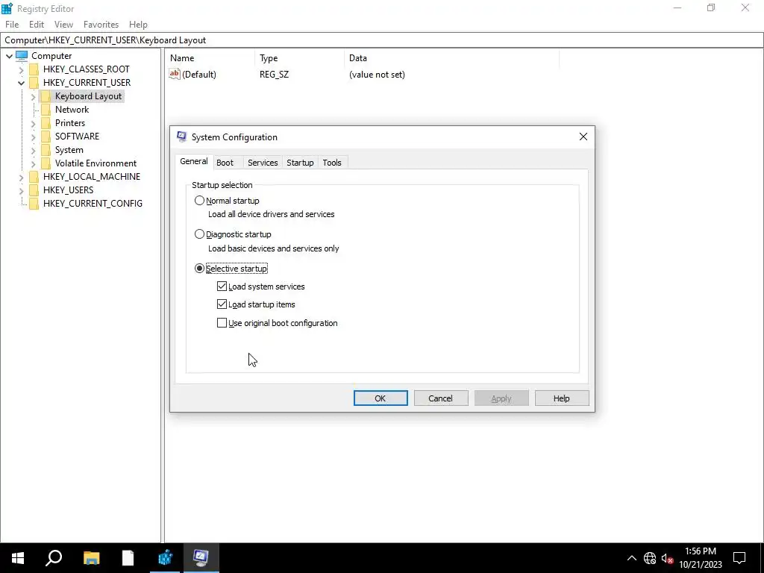Switch to the Services tab
This screenshot has width=764, height=573.
coord(263,163)
